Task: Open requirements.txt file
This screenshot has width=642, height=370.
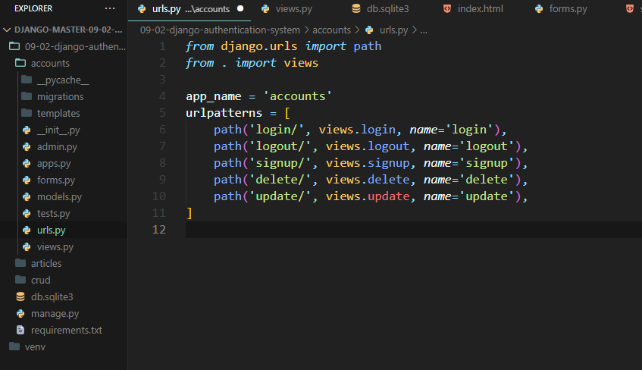Action: 64,331
